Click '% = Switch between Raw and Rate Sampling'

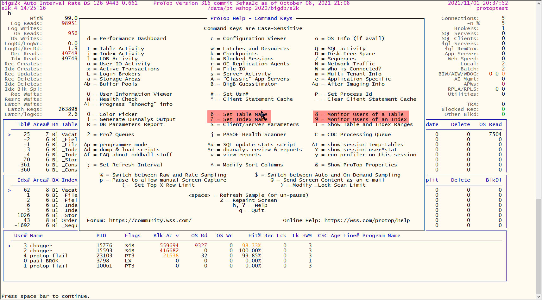point(163,175)
